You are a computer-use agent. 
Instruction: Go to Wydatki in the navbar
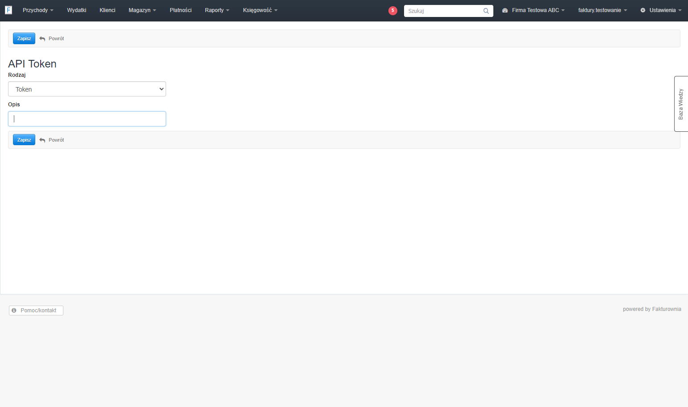point(77,10)
